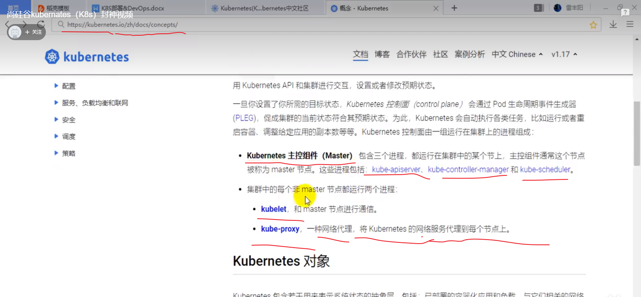Open the 中文 Chinese language dropdown
This screenshot has width=641, height=297.
517,54
